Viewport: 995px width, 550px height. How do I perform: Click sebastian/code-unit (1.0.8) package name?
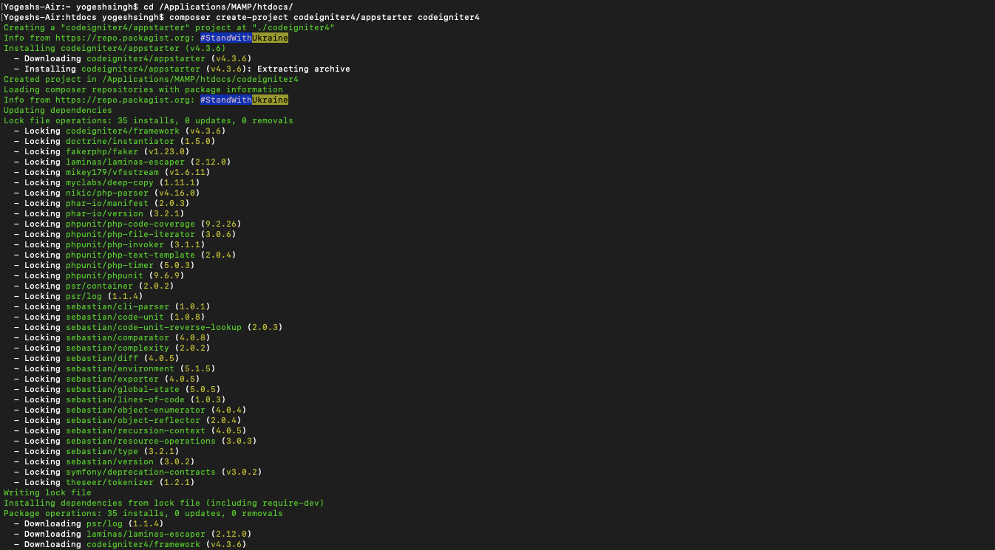[x=115, y=317]
